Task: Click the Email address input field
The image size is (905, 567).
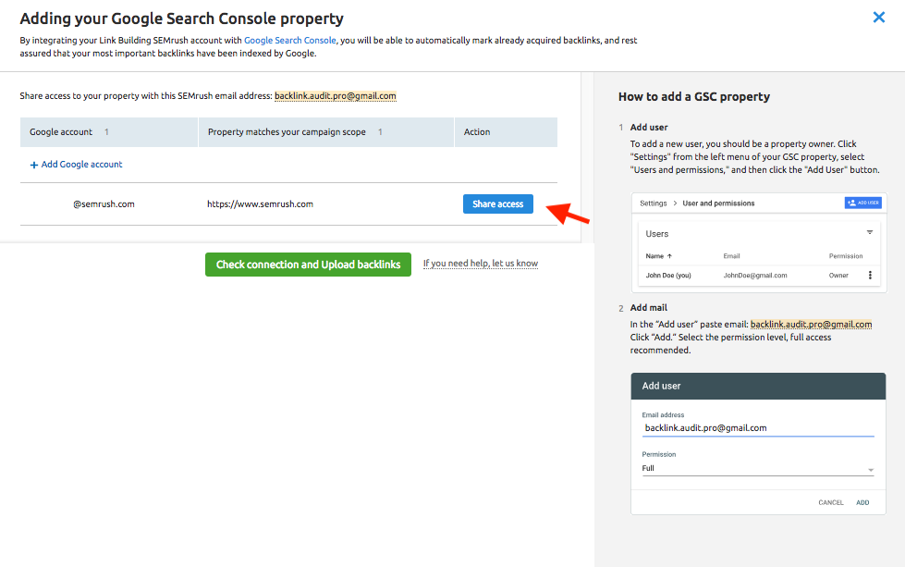Action: (758, 428)
